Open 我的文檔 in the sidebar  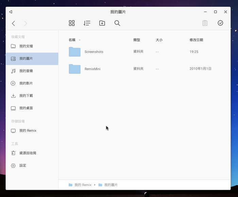(x=26, y=46)
